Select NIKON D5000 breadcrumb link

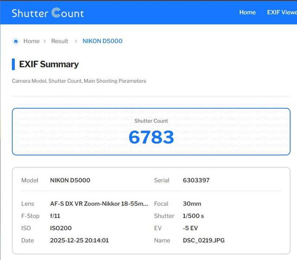click(x=102, y=41)
